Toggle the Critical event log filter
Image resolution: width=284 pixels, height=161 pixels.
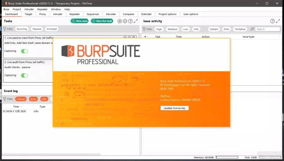tap(21, 99)
